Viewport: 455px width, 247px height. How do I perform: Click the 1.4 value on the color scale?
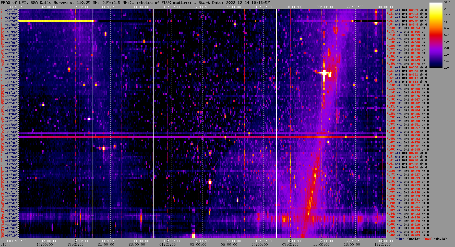click(x=446, y=61)
